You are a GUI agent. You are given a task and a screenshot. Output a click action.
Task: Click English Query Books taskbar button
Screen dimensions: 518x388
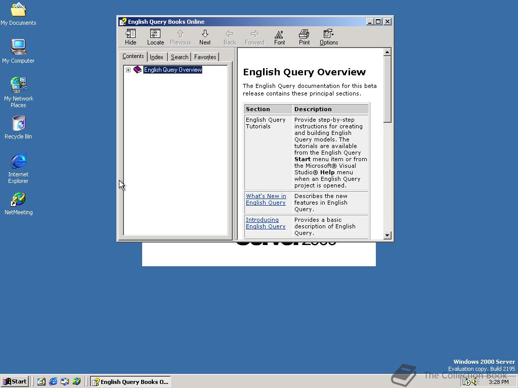[x=131, y=382]
